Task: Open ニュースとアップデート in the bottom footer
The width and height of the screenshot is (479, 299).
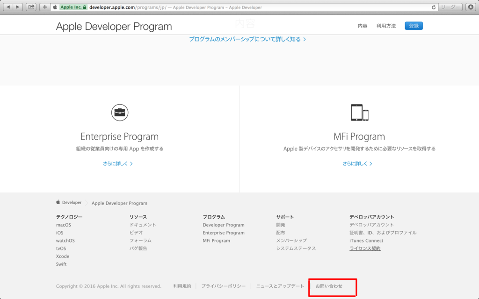Action: [x=280, y=286]
